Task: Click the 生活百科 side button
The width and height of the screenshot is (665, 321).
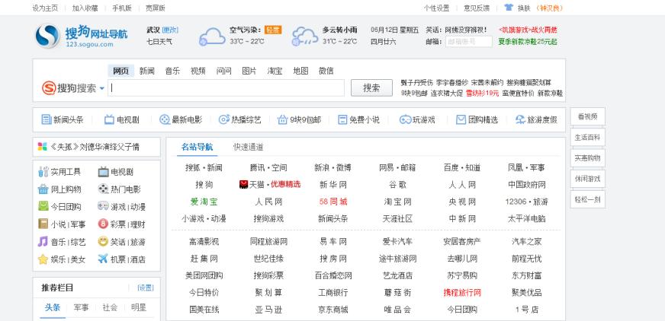Action: click(587, 138)
